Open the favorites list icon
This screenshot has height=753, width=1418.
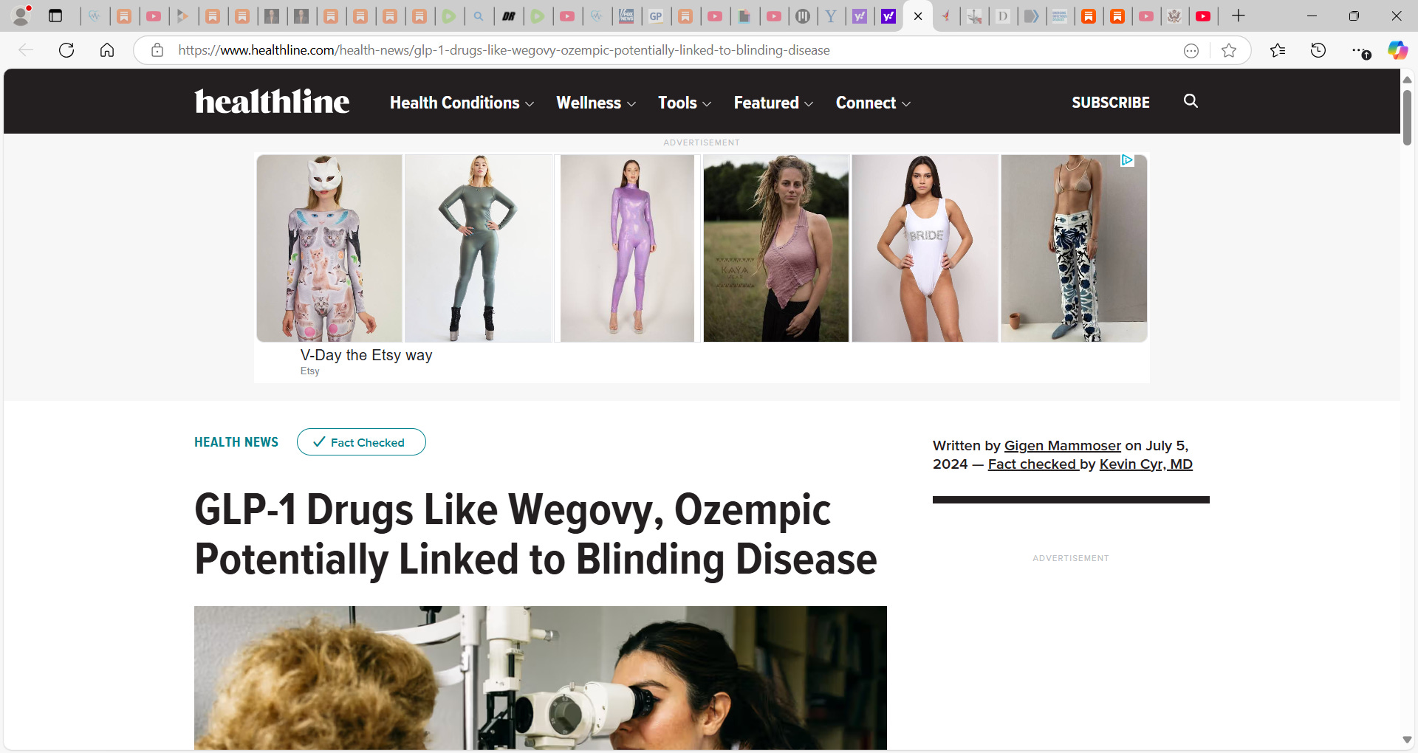pos(1278,50)
